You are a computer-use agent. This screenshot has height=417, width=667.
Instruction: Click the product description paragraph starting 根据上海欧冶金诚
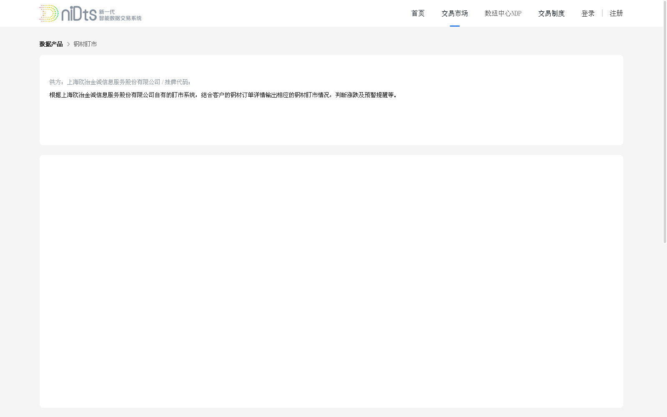click(223, 95)
